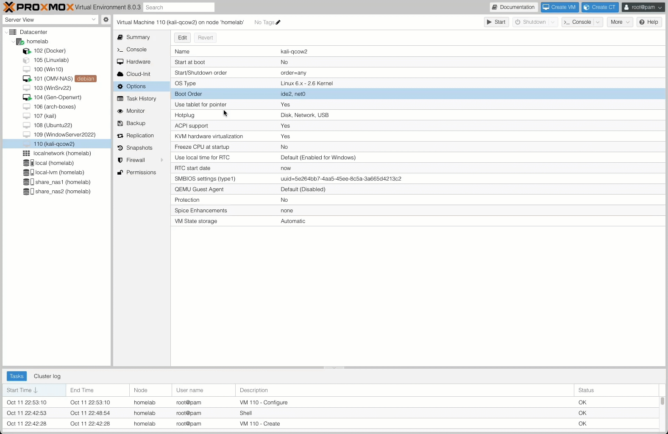Click the Datacenter server icon
The height and width of the screenshot is (434, 668).
(13, 32)
